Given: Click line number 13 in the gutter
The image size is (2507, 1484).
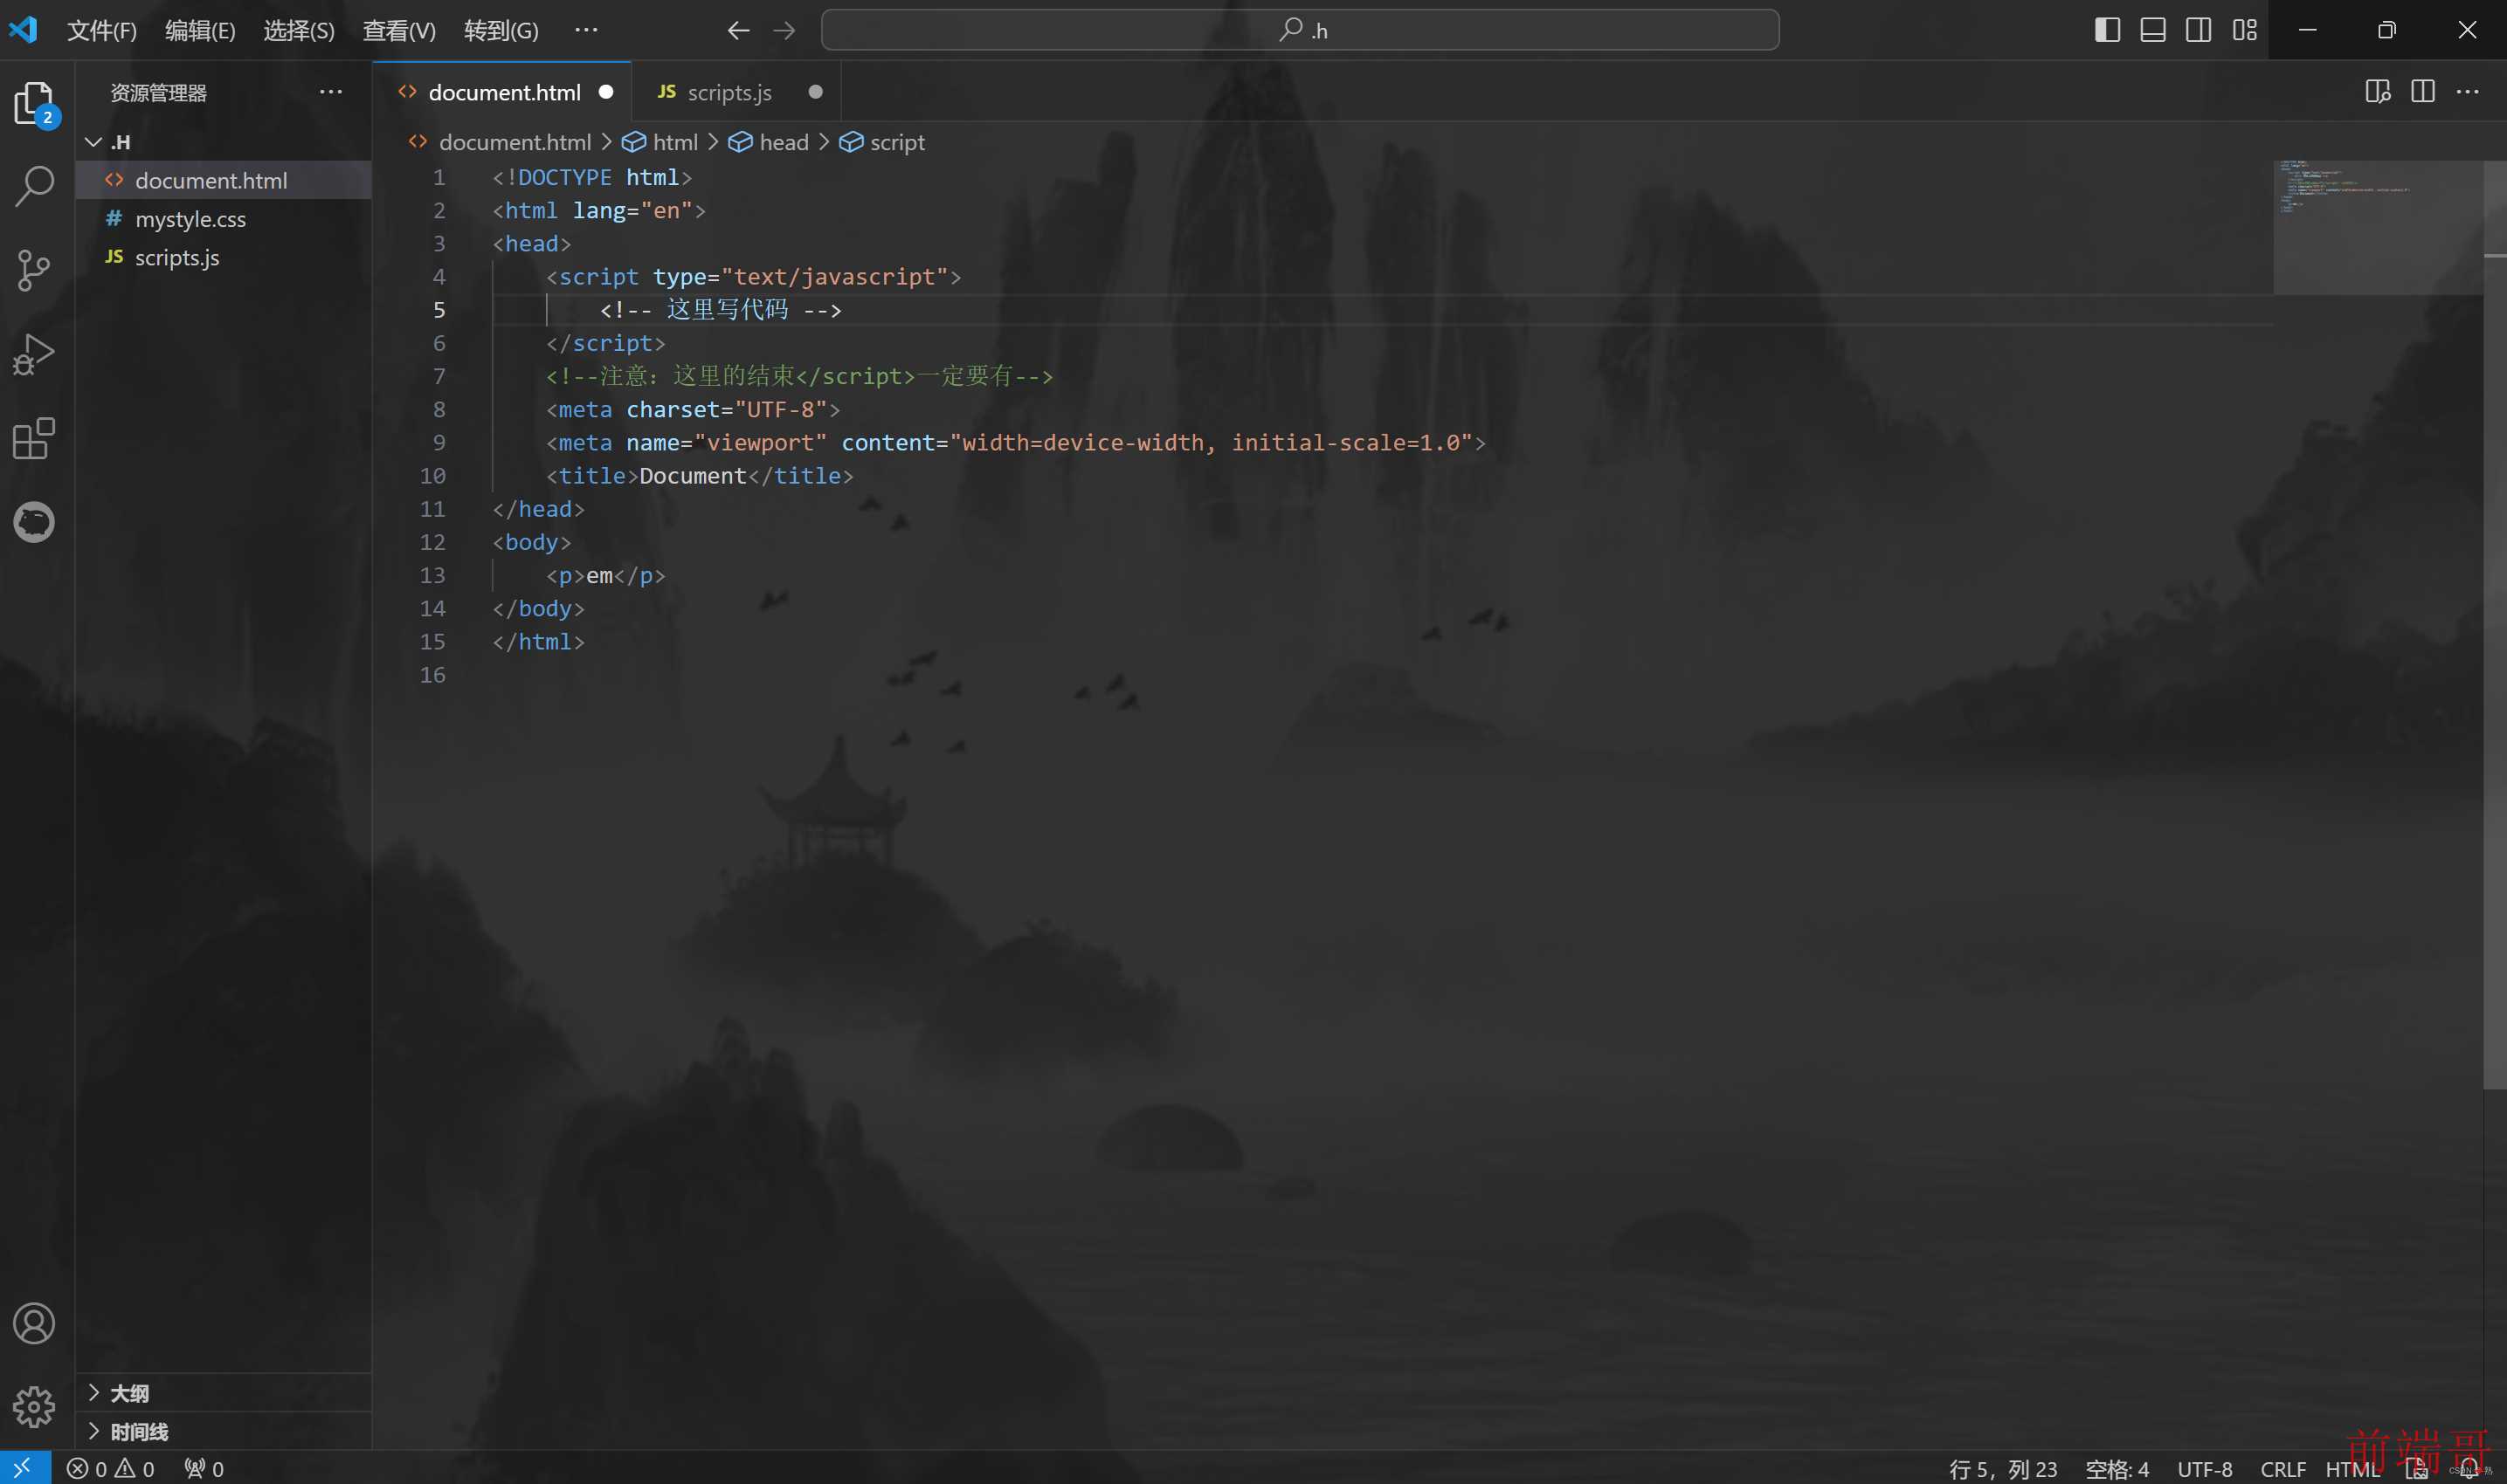Looking at the screenshot, I should click(x=432, y=575).
